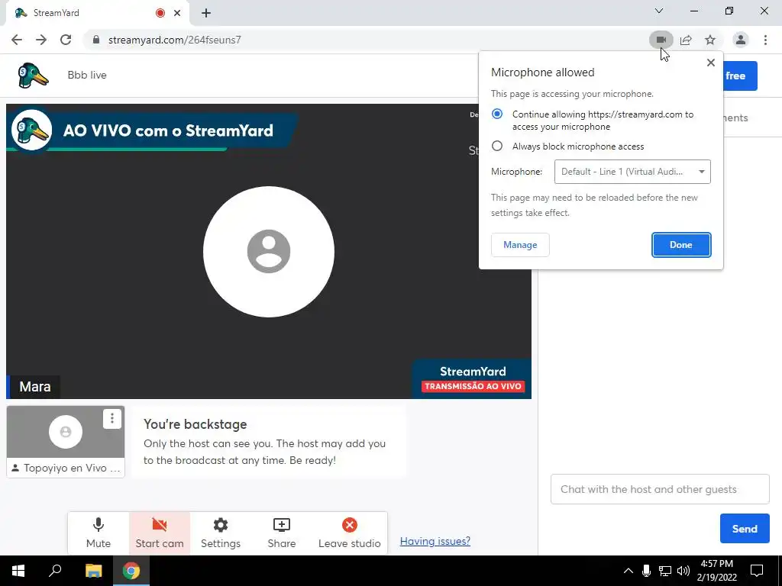Viewport: 782px width, 586px height.
Task: Reload the StreamYard page
Action: point(66,40)
